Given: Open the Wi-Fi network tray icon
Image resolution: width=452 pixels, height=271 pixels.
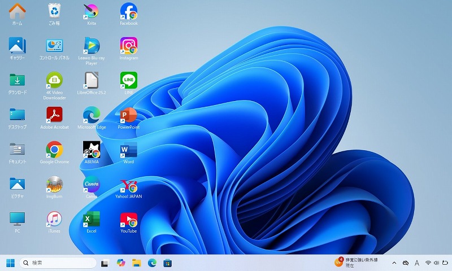Looking at the screenshot, I should 428,263.
